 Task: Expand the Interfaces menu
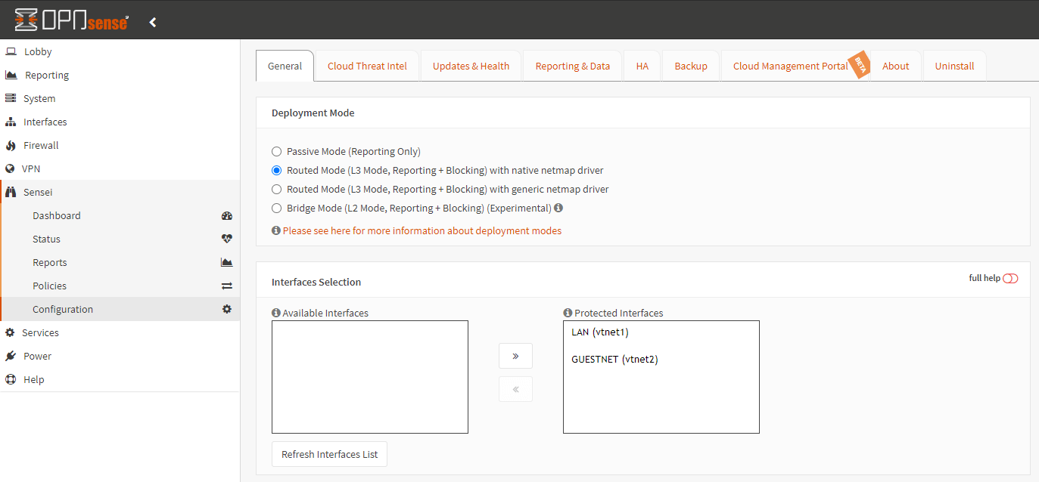tap(45, 122)
